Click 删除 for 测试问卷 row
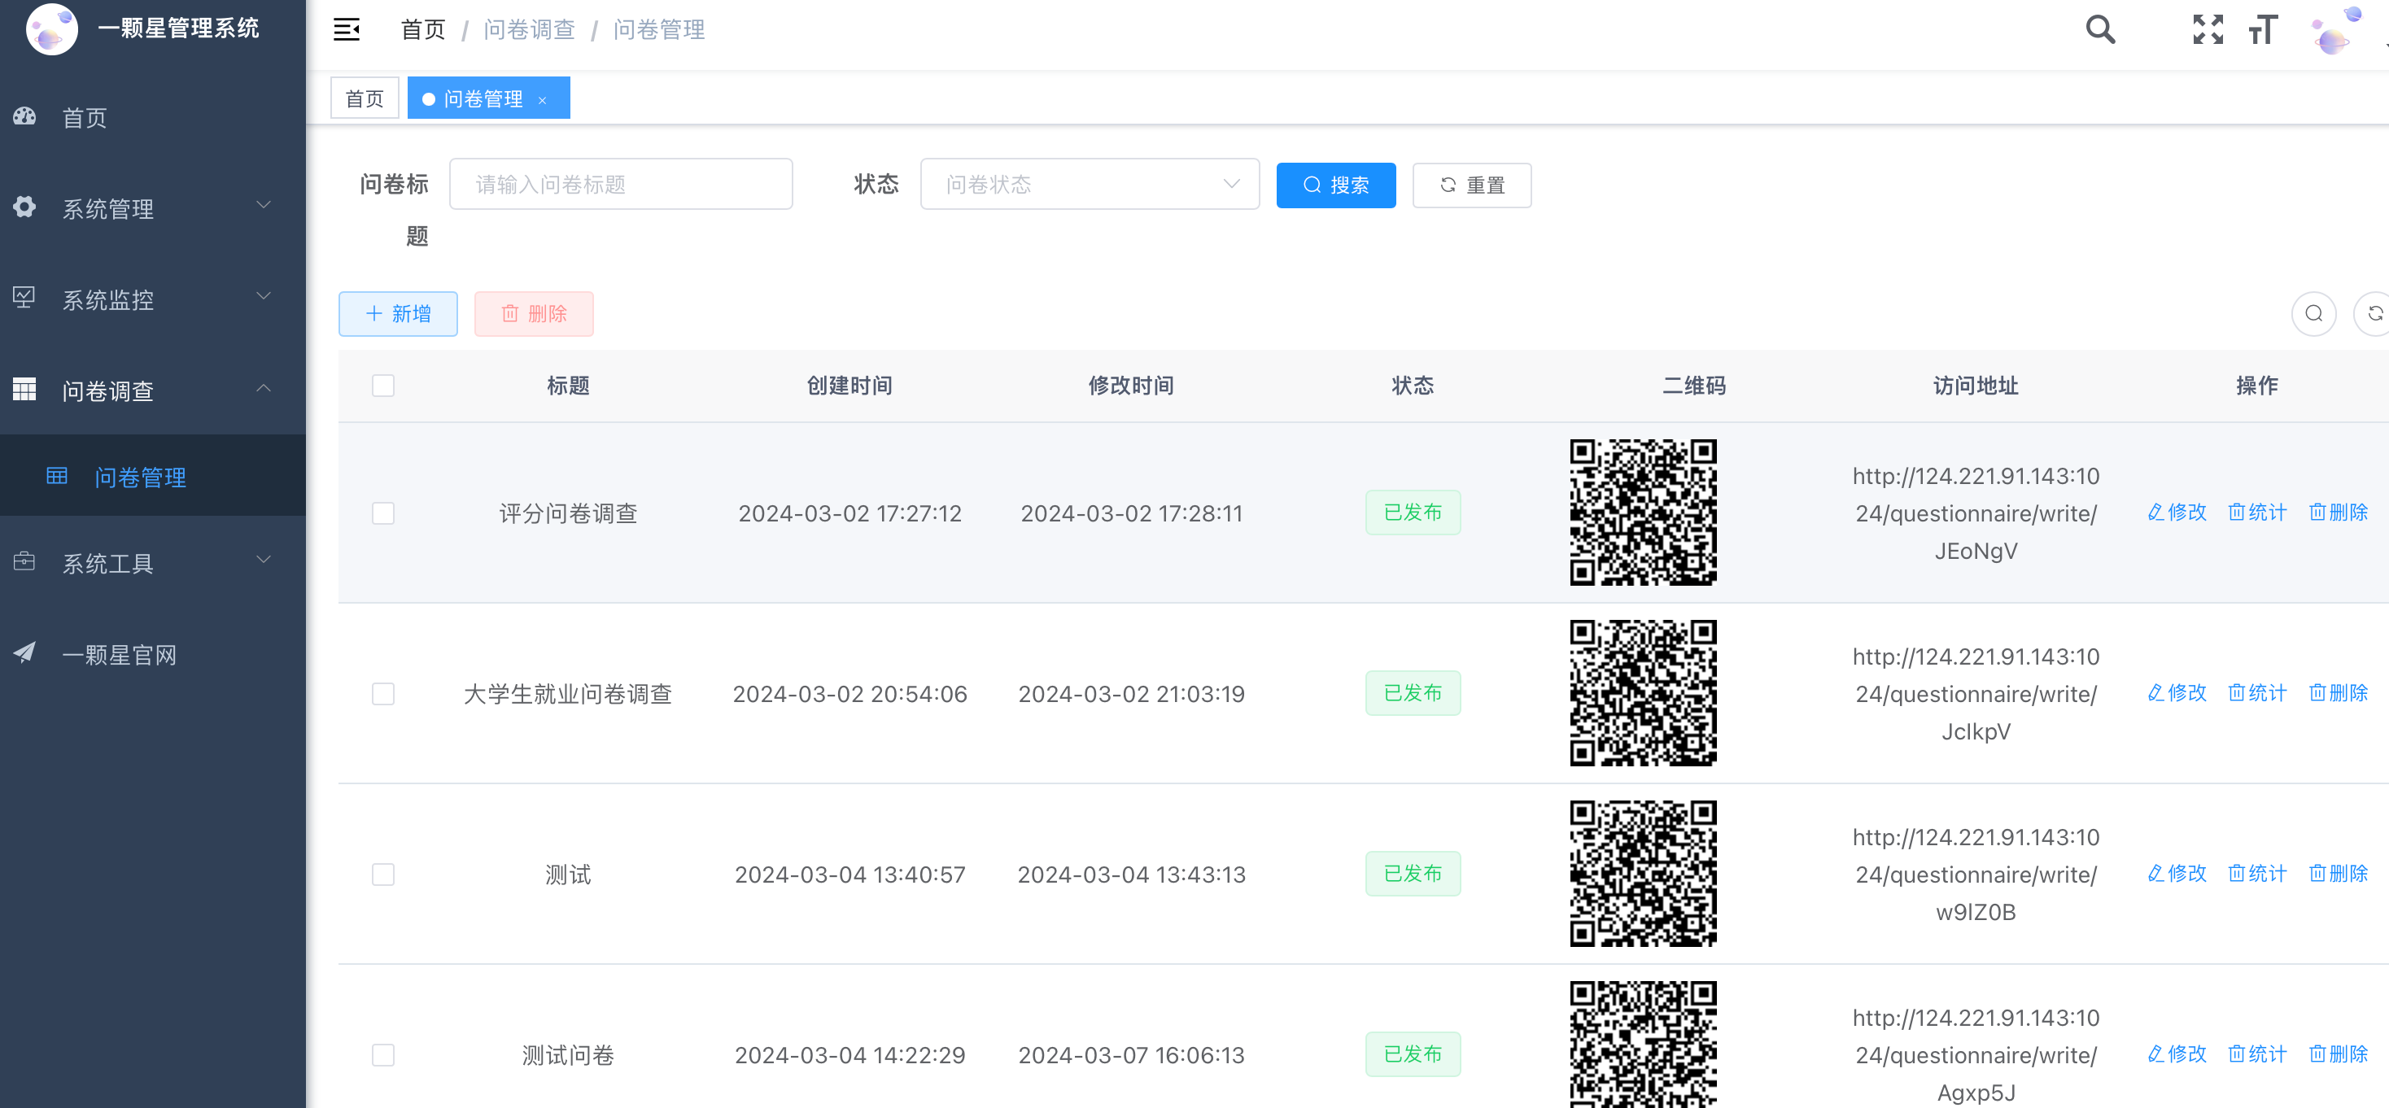The height and width of the screenshot is (1108, 2389). pyautogui.click(x=2338, y=1053)
